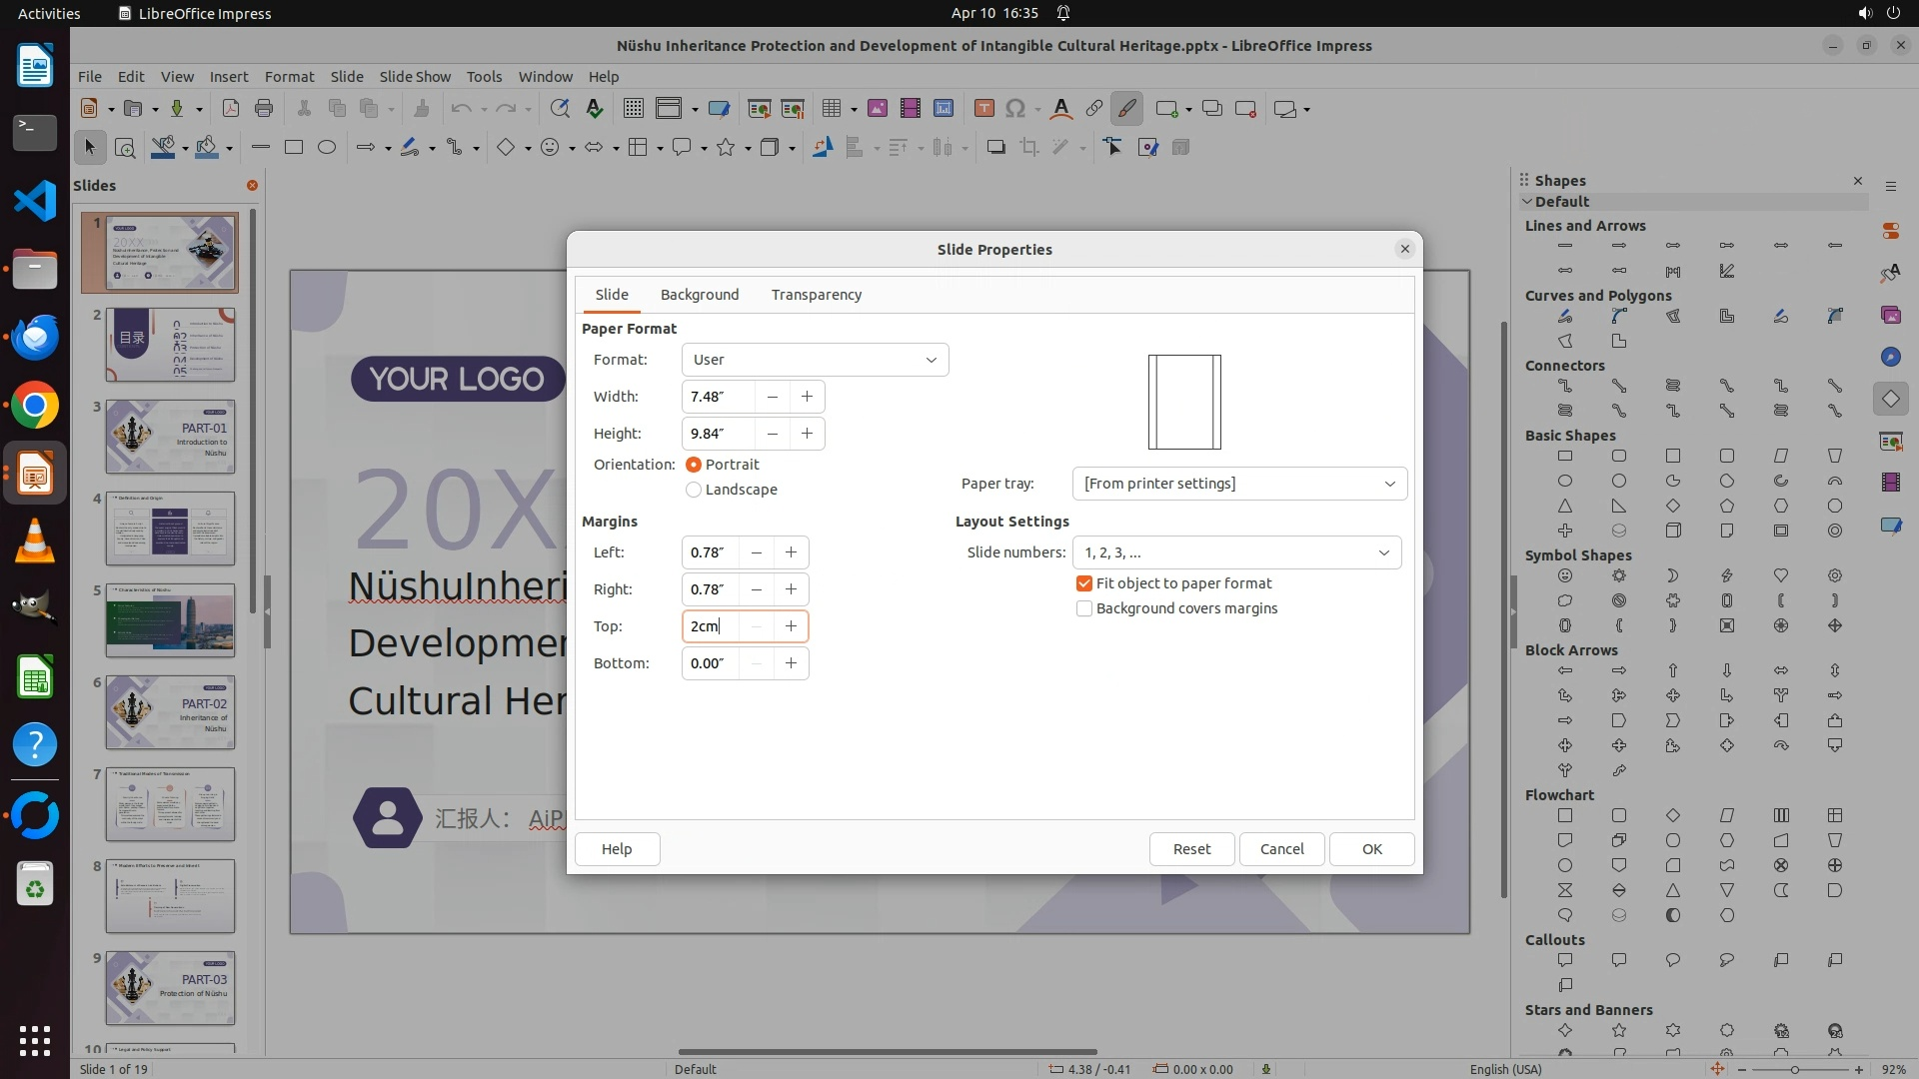This screenshot has width=1919, height=1079.
Task: Uncheck Fit object to paper format
Action: click(1084, 583)
